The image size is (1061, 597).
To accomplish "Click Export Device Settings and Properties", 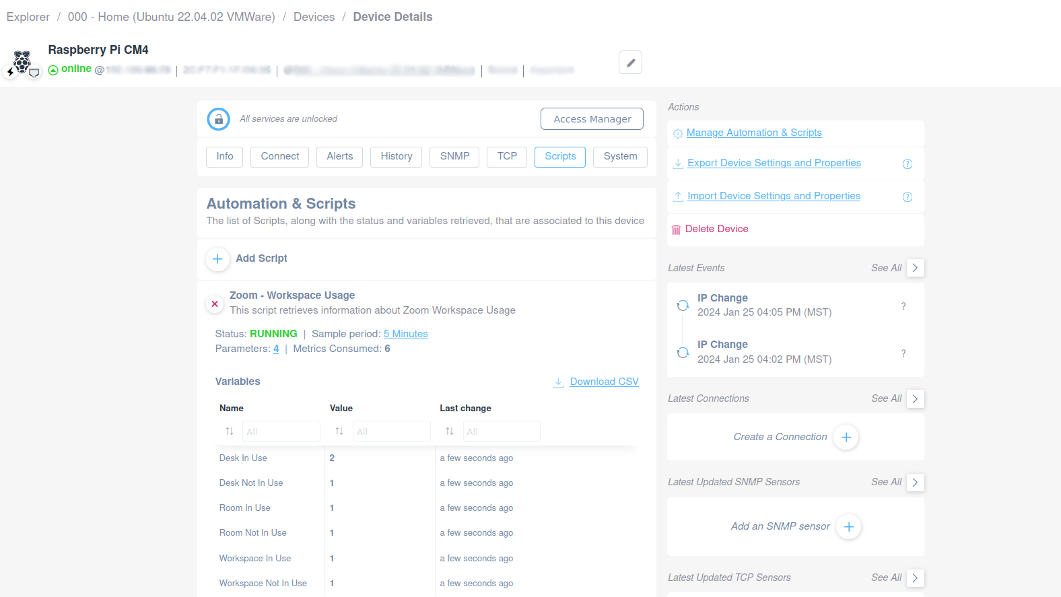I will point(774,164).
